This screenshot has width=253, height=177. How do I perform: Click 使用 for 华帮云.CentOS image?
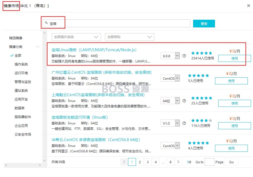point(231,148)
